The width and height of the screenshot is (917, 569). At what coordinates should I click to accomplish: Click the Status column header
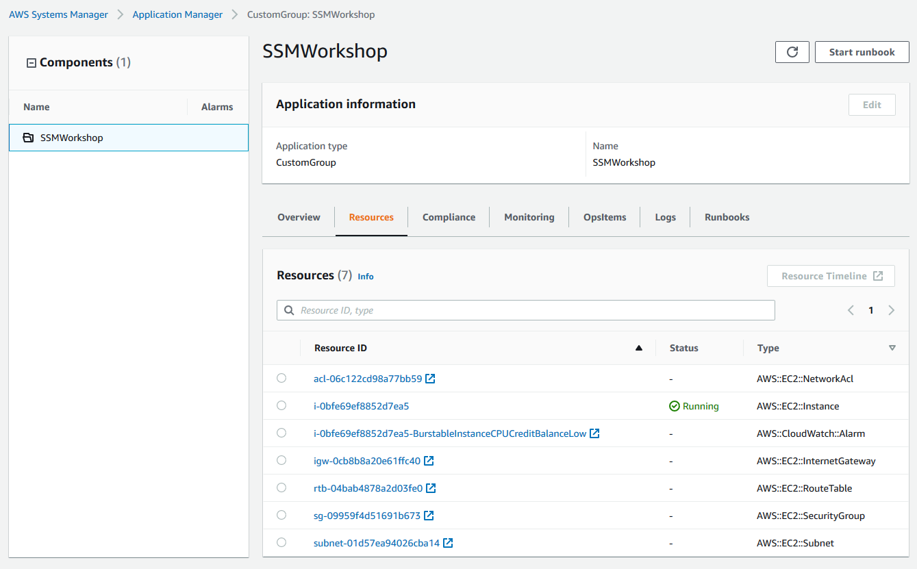click(x=684, y=348)
